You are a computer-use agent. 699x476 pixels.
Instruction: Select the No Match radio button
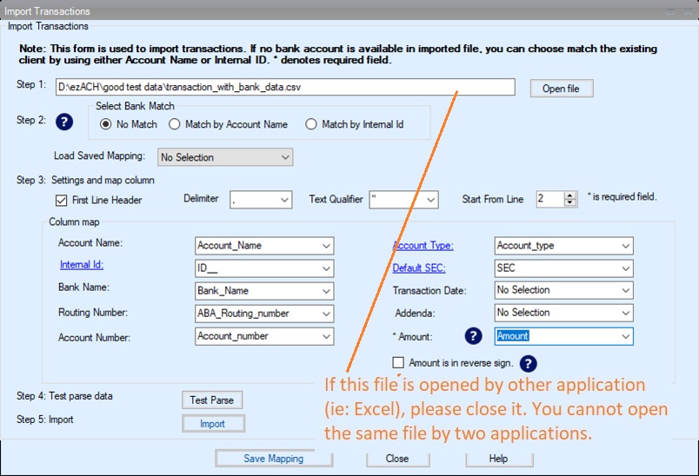coord(107,124)
